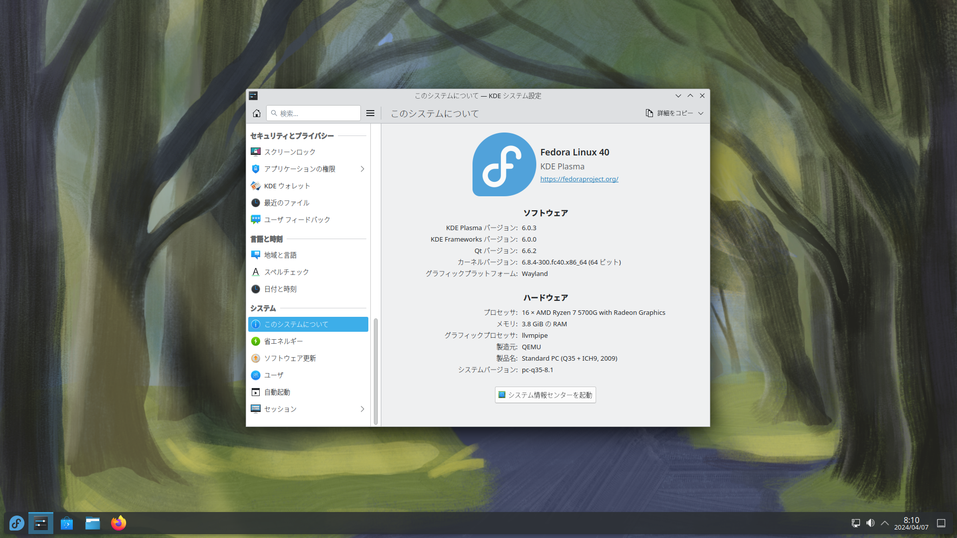Open KDE ウォレット settings
This screenshot has height=538, width=957.
click(287, 186)
